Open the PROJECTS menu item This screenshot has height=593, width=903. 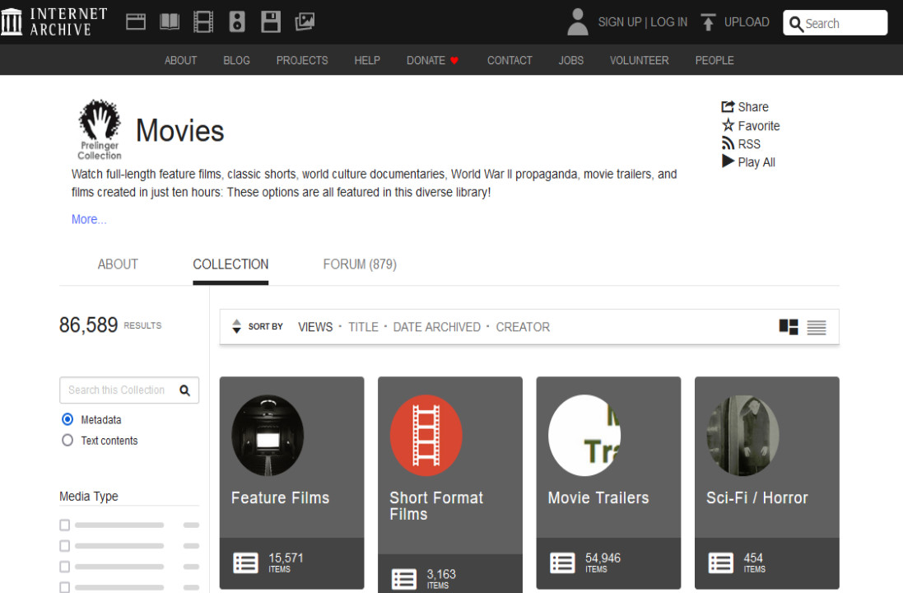click(x=302, y=60)
